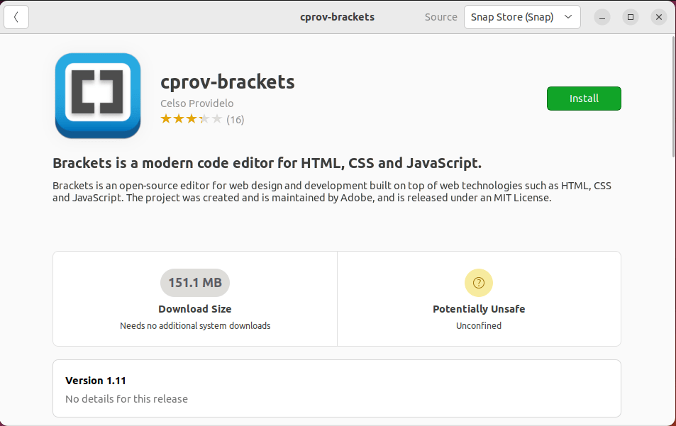Viewport: 676px width, 426px height.
Task: Click the maximize window icon
Action: (x=630, y=16)
